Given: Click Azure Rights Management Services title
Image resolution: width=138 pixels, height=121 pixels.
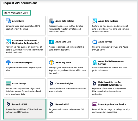Looking at the screenshot, I should [x=111, y=62].
